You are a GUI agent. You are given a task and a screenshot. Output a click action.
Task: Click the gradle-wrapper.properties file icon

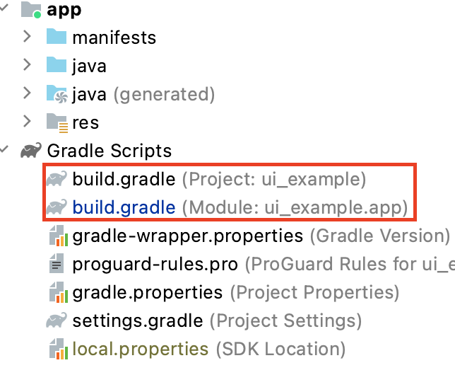point(57,236)
